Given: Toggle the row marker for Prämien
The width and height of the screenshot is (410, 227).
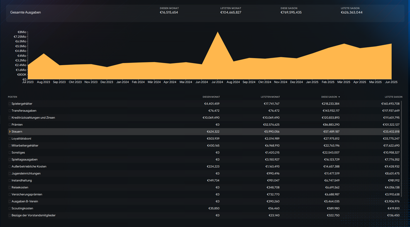Looking at the screenshot, I should (x=10, y=124).
